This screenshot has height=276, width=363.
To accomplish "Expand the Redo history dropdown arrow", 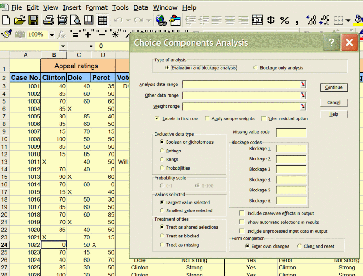I will tap(149, 20).
